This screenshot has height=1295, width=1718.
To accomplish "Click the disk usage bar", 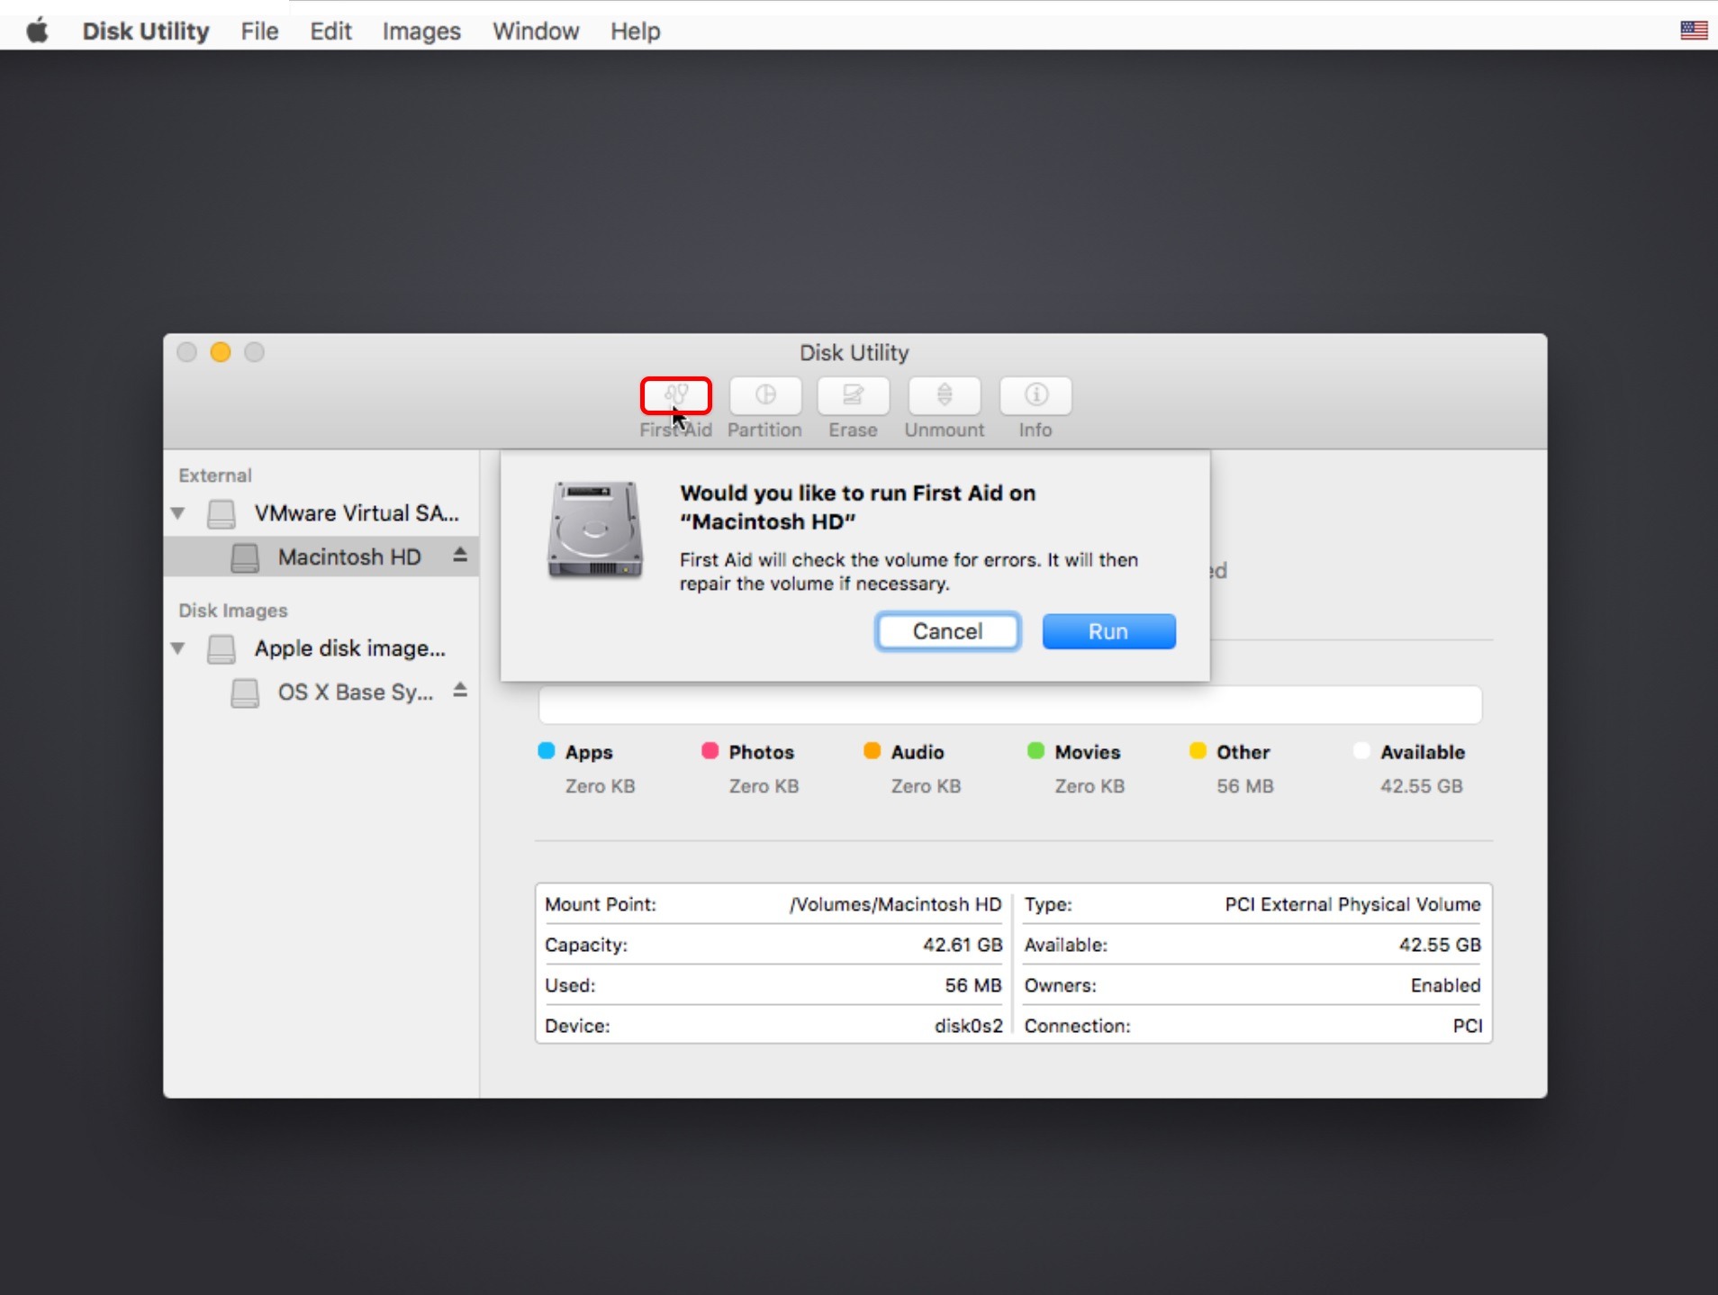I will click(x=1010, y=704).
